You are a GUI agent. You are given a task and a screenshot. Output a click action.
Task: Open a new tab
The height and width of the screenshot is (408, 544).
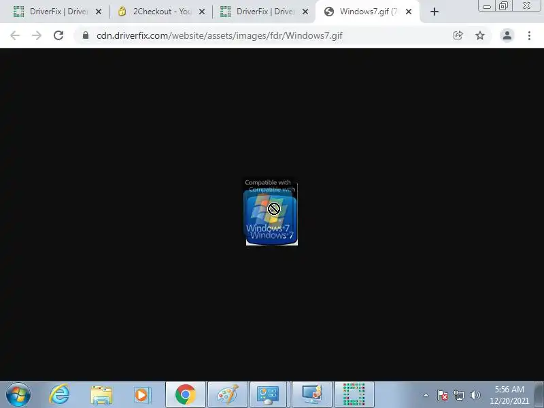click(x=434, y=12)
